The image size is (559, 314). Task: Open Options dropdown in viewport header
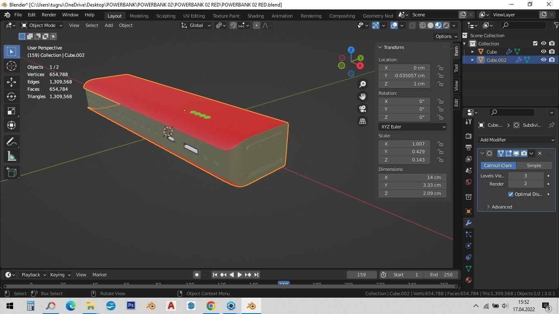tap(446, 36)
